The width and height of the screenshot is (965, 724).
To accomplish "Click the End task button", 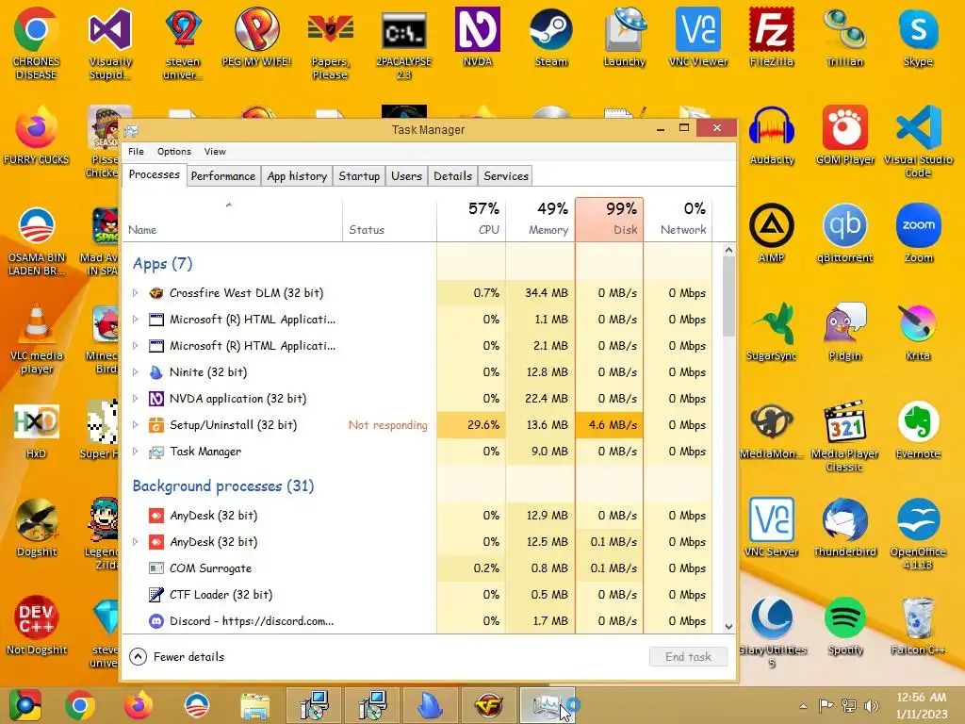I will click(688, 657).
